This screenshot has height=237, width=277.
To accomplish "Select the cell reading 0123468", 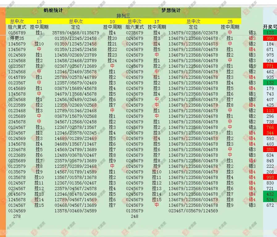I will (x=17, y=111).
